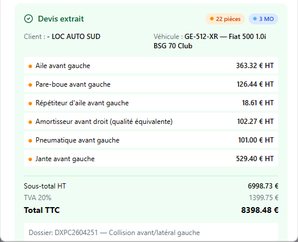This screenshot has height=242, width=298.
Task: Select the 22 pièces badge
Action: 225,19
